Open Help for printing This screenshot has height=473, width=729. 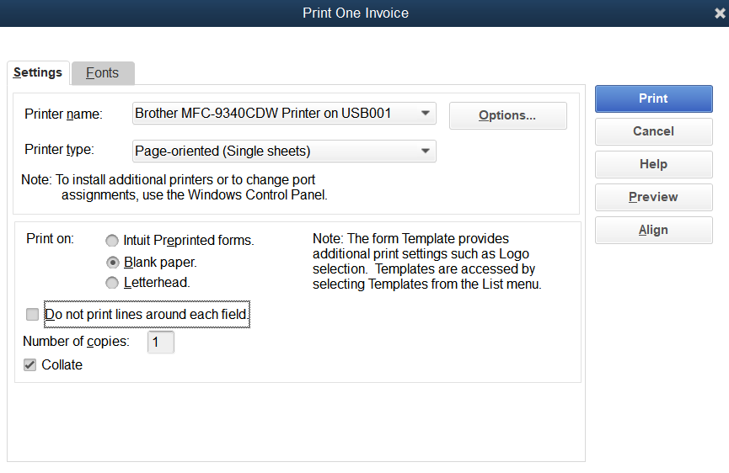pos(653,164)
